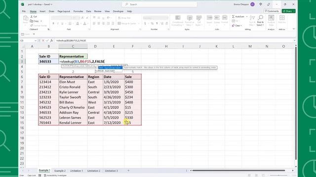
Task: Click the pen icon beside the diamond
Action: point(269,4)
